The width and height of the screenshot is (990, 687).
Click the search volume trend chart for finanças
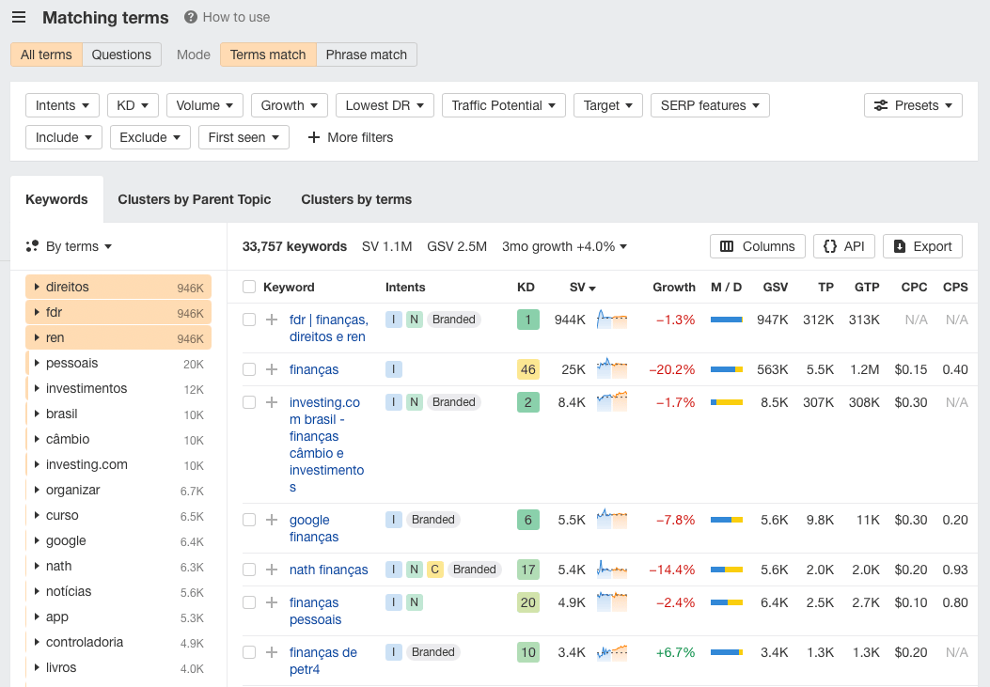pos(612,368)
